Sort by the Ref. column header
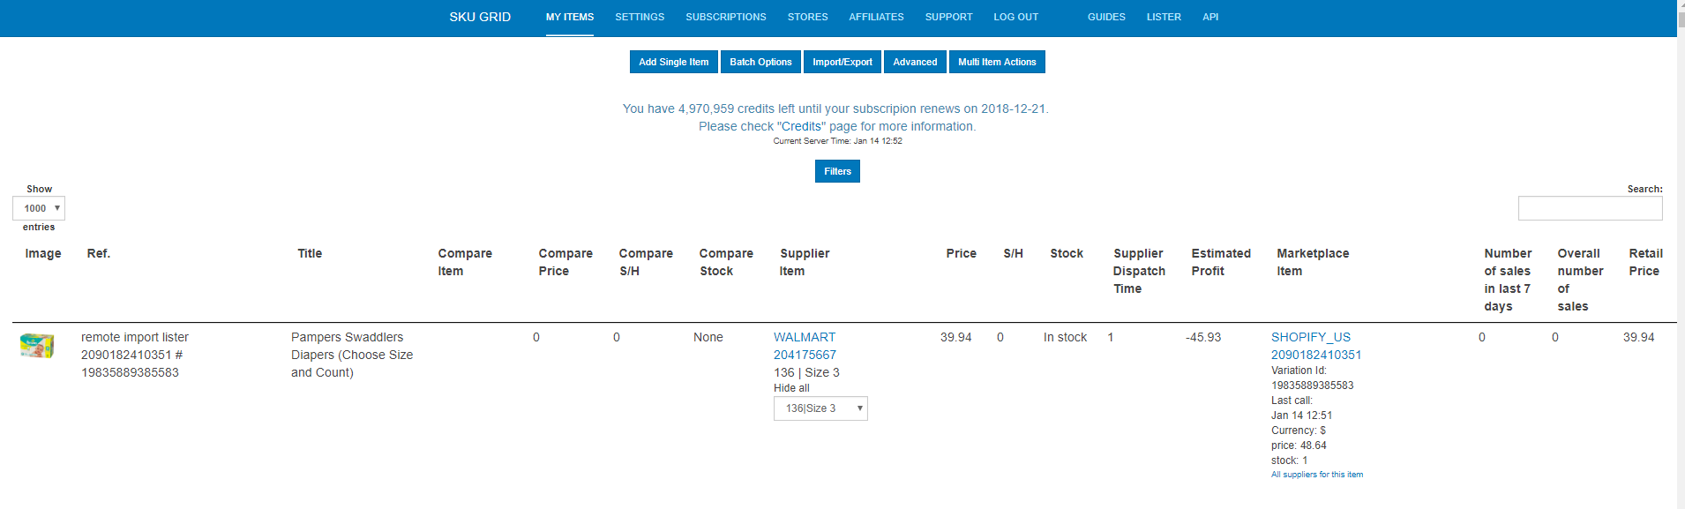The width and height of the screenshot is (1685, 509). (x=99, y=253)
